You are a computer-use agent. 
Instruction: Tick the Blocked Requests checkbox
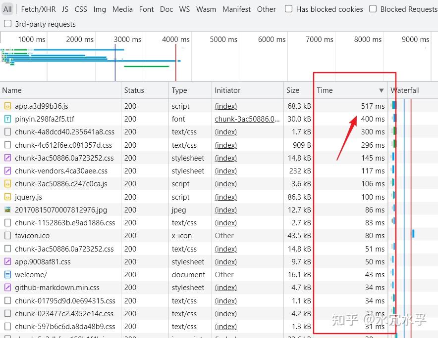pyautogui.click(x=373, y=9)
